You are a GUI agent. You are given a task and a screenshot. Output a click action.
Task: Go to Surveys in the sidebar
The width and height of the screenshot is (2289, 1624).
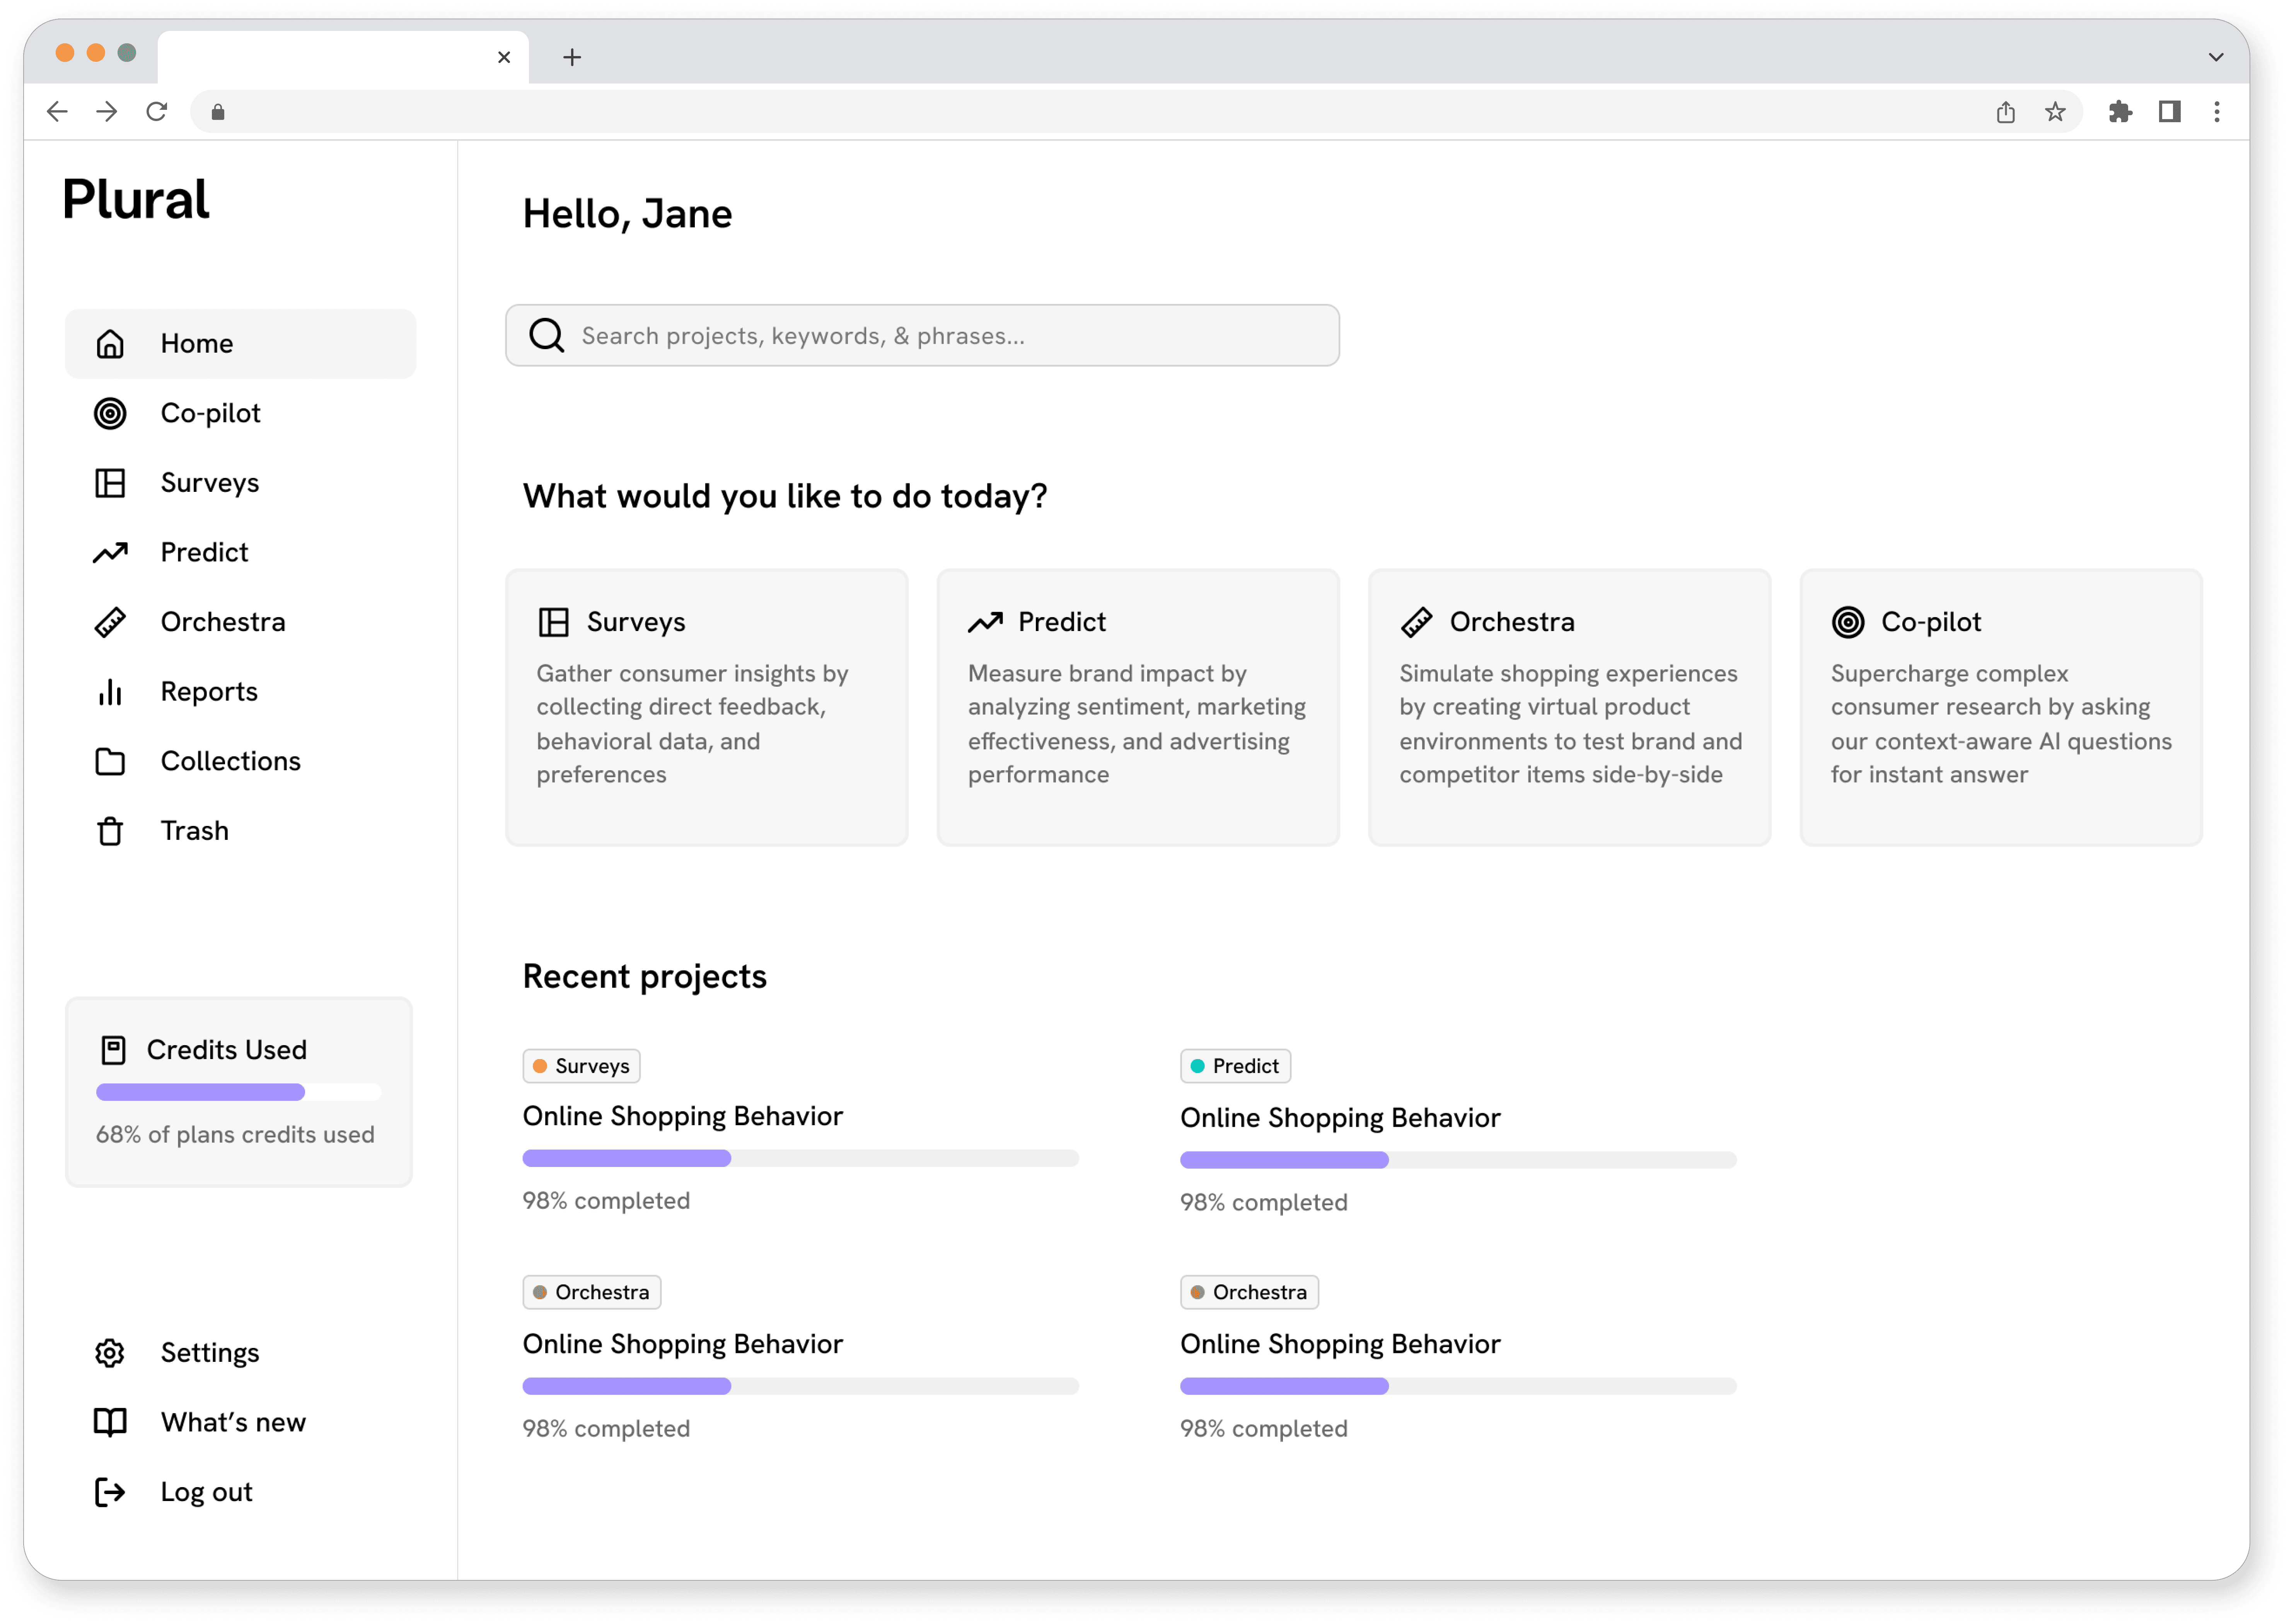point(240,483)
